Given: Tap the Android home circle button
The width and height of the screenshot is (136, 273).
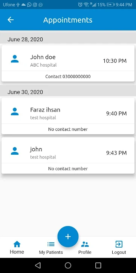Looking at the screenshot, I should point(68,265).
